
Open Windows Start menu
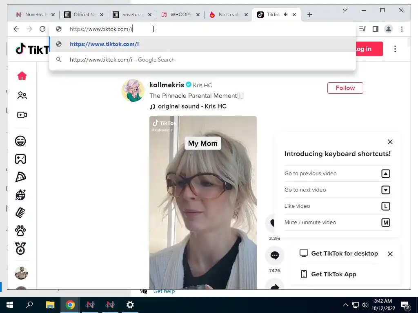point(10,305)
